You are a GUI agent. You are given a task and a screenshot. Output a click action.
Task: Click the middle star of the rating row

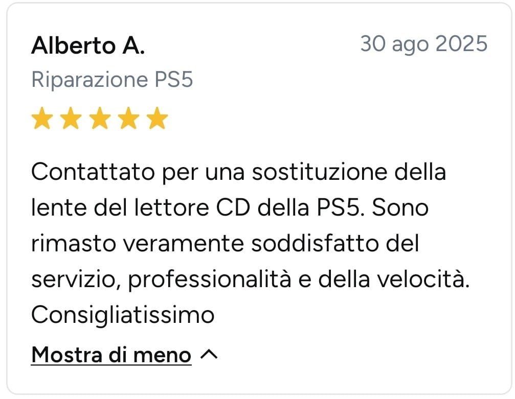coord(100,118)
